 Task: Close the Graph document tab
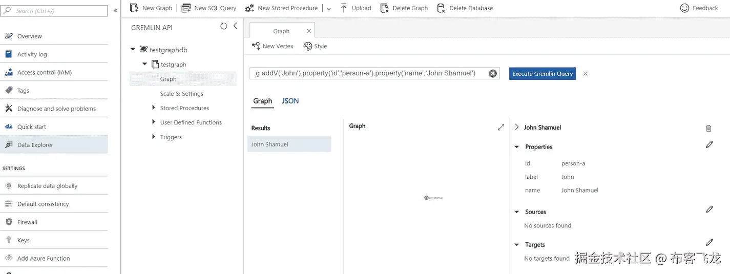click(308, 31)
